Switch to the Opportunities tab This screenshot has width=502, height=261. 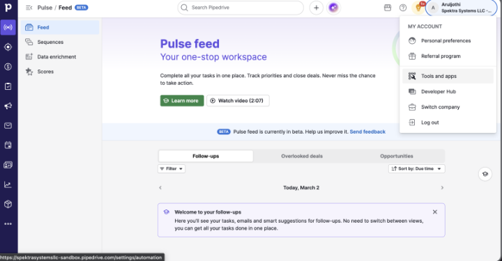click(x=396, y=156)
